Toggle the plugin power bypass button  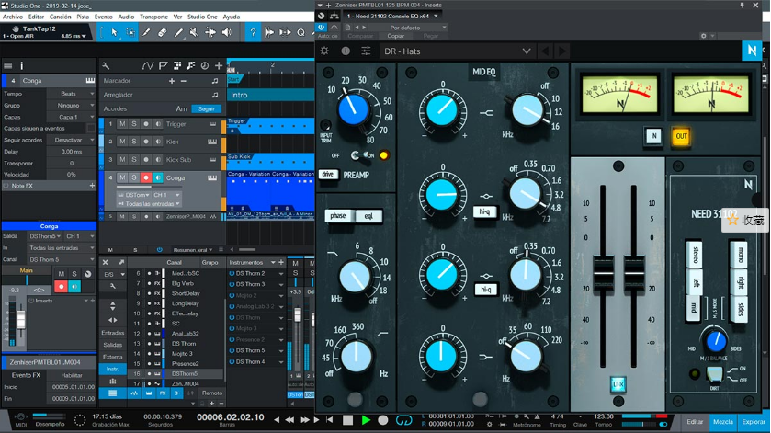coord(321,28)
